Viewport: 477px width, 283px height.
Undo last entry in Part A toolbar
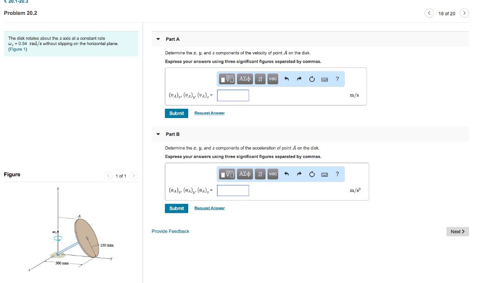point(286,79)
